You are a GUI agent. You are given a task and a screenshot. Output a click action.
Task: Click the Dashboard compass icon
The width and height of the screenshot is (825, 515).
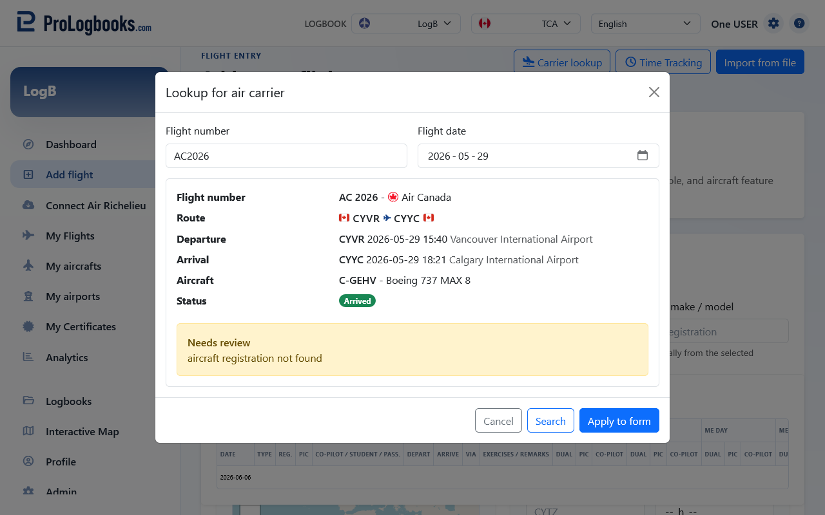[28, 144]
